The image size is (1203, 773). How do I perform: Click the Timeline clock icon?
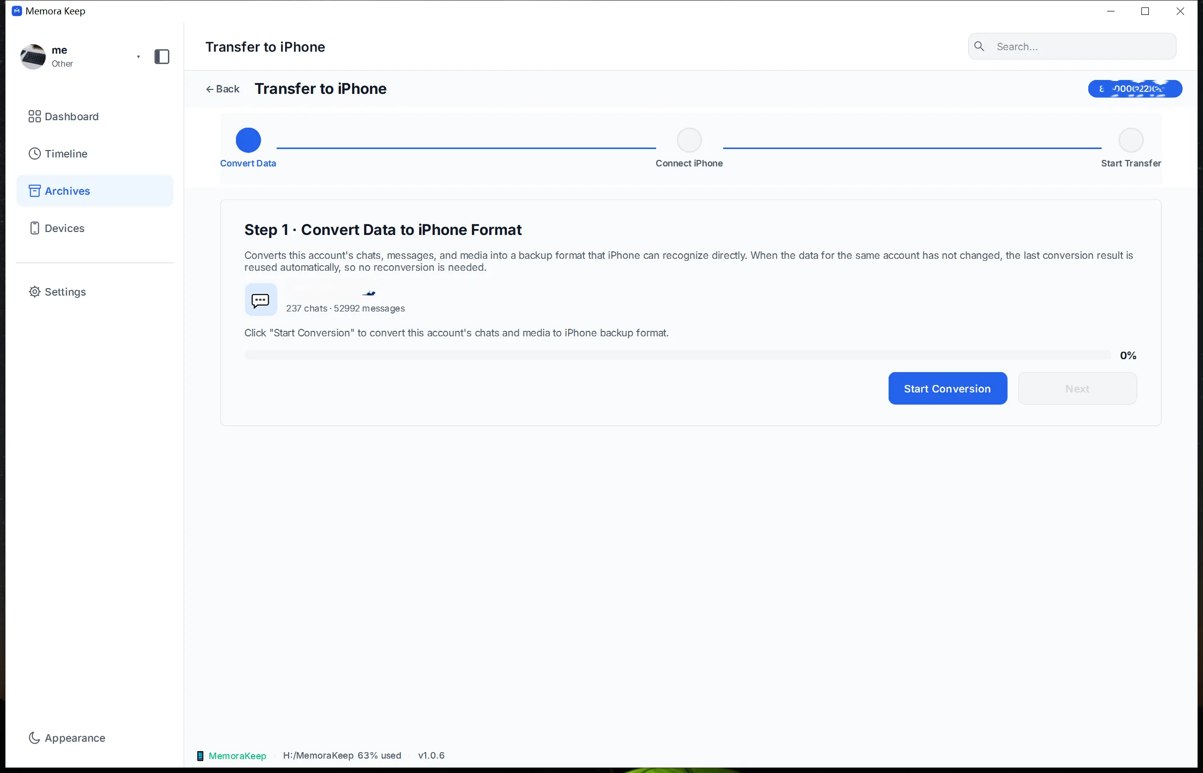coord(34,154)
